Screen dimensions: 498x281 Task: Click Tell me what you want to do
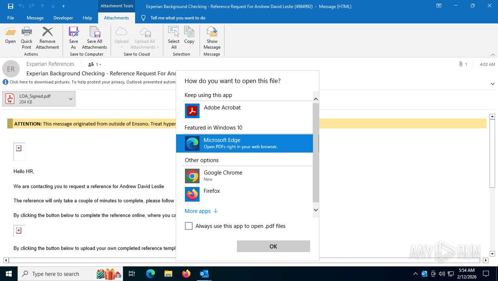(x=178, y=18)
